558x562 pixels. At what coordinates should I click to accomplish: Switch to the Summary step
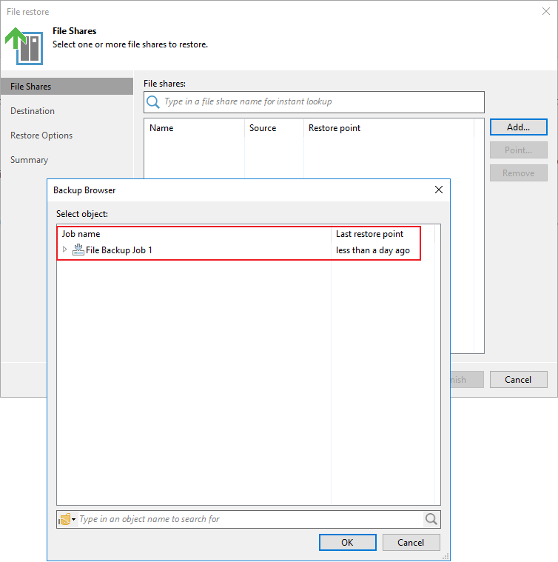(x=30, y=160)
